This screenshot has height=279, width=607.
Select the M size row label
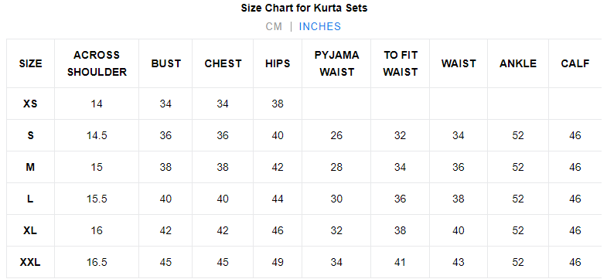[30, 167]
